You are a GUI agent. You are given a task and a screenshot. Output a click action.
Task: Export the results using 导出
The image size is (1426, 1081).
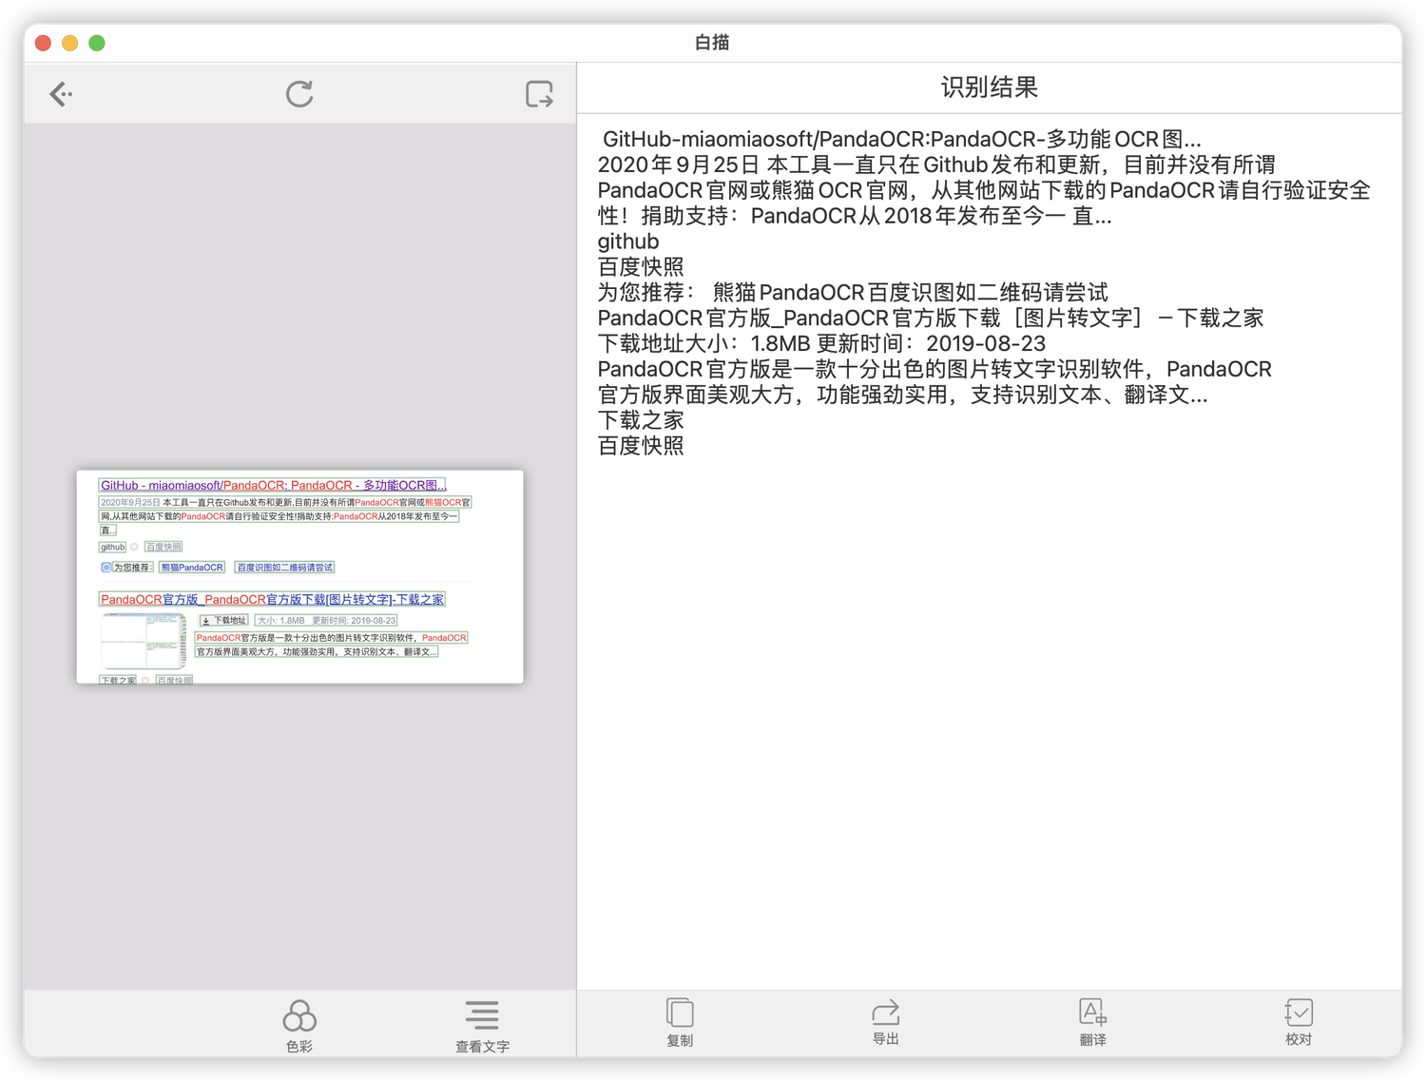click(885, 1023)
